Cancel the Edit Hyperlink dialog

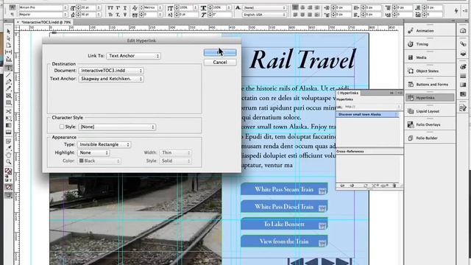[220, 62]
